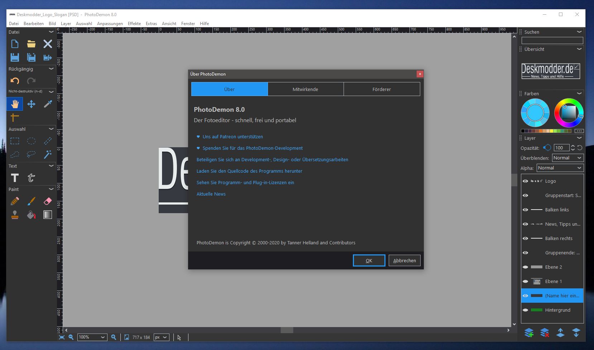Image resolution: width=594 pixels, height=350 pixels.
Task: Click the current color circle swatch
Action: tap(535, 113)
